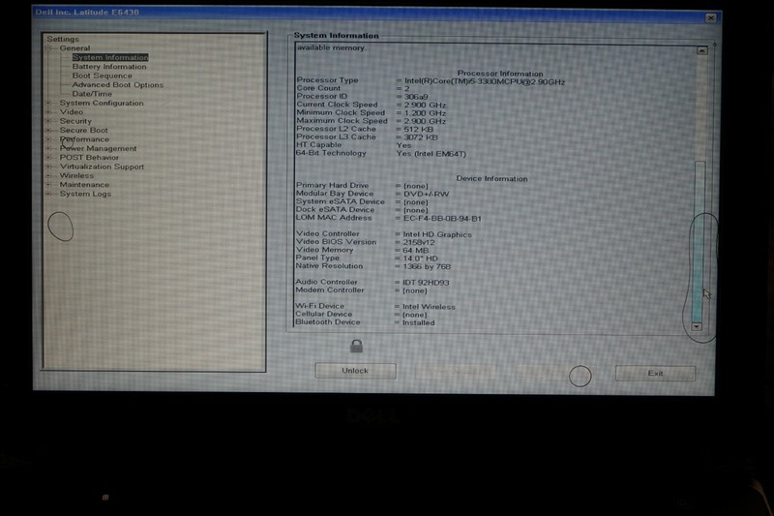Select the Maintenance category label
Viewport: 774px width, 516px height.
coord(84,185)
